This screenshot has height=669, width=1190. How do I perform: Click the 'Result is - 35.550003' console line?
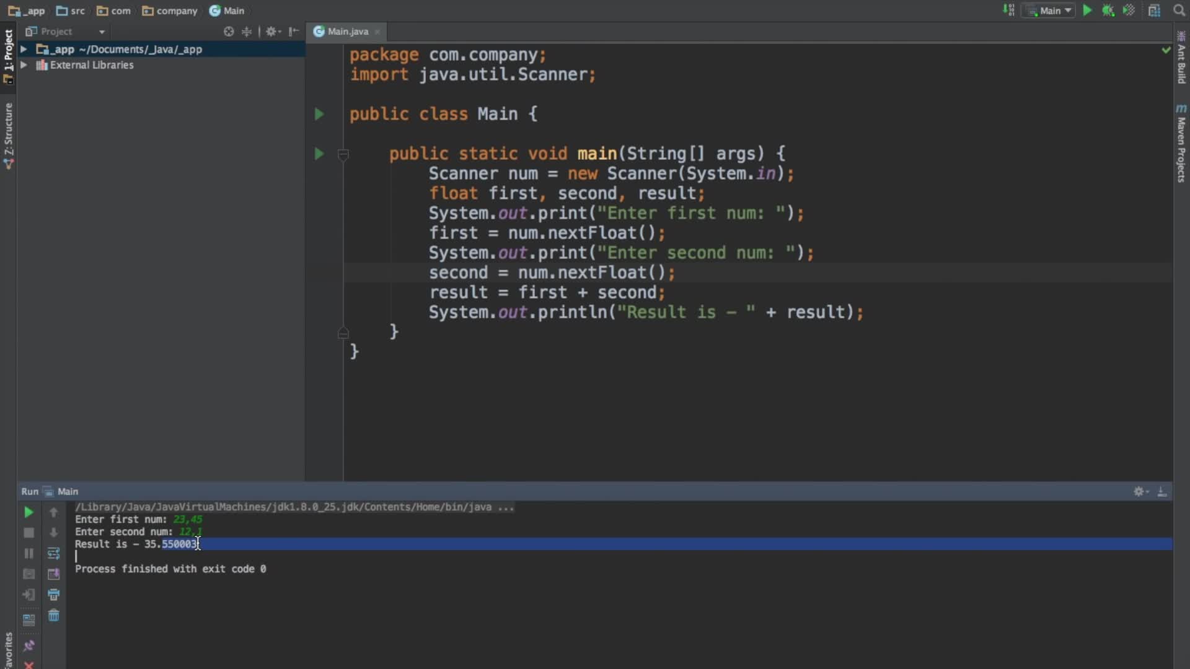(136, 544)
